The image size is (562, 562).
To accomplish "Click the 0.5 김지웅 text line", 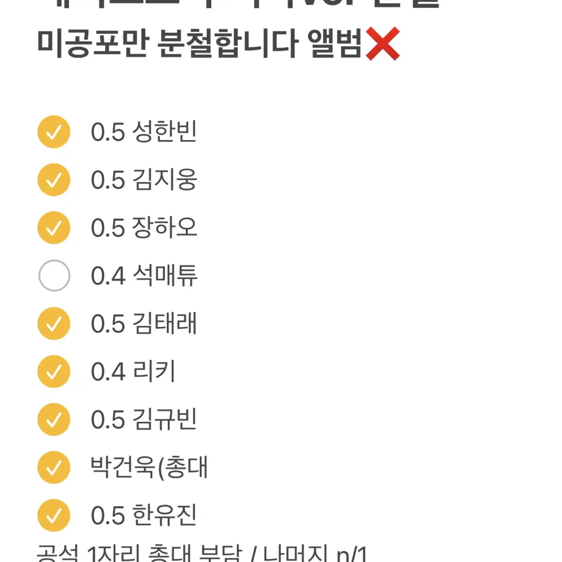I will pos(144,180).
